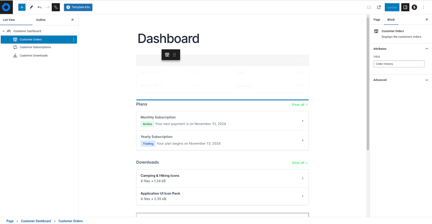This screenshot has width=432, height=224.
Task: Click the Undo arrow icon
Action: click(x=39, y=7)
